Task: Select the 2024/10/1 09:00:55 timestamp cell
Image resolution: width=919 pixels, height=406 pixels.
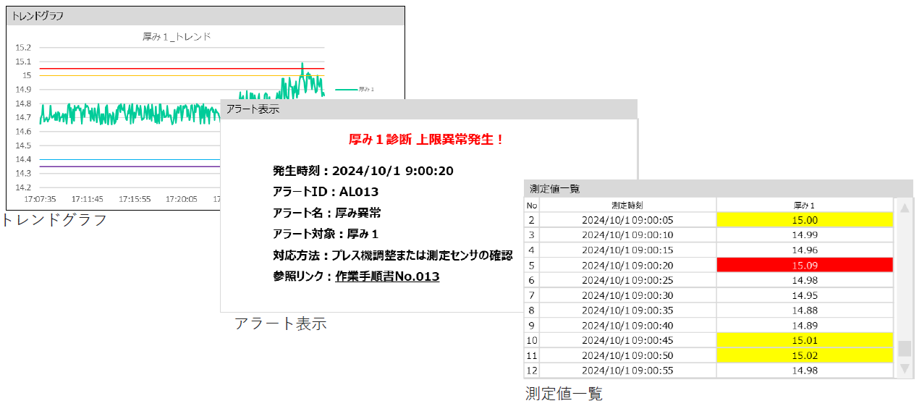Action: click(627, 371)
